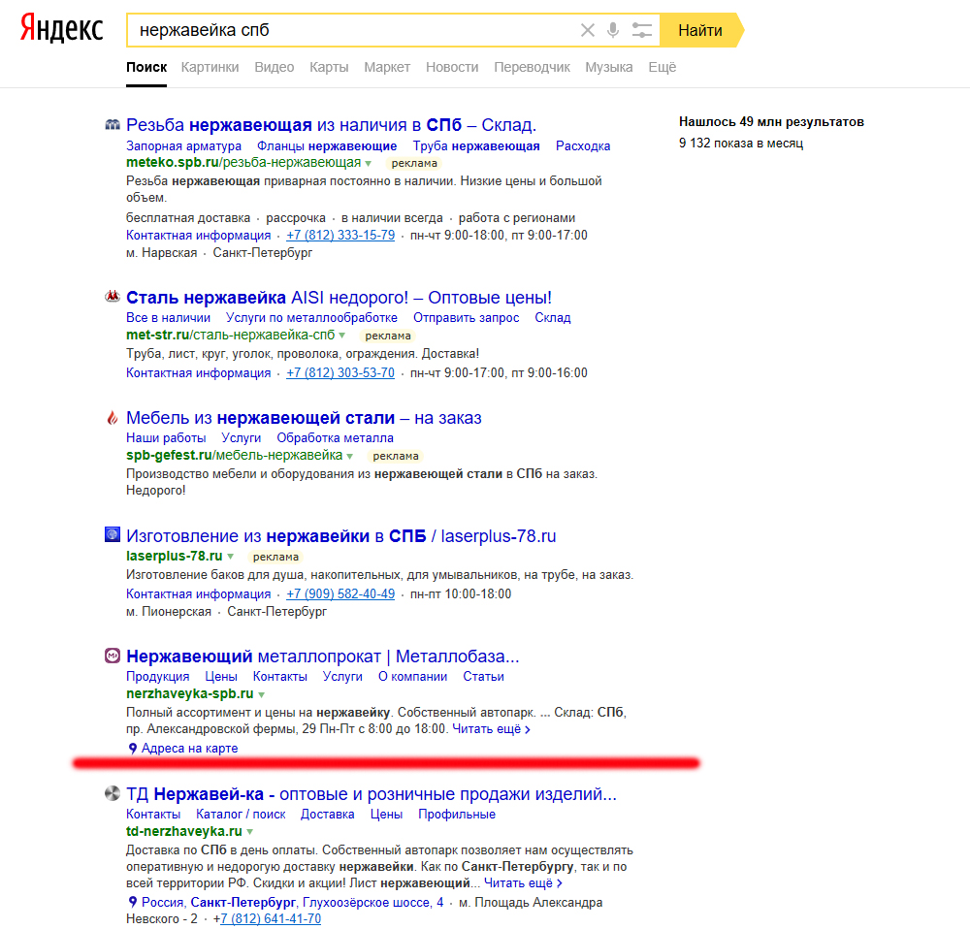Open result Нержавеющий металлопрокат Металлобаза
Image resolution: width=970 pixels, height=929 pixels.
323,657
